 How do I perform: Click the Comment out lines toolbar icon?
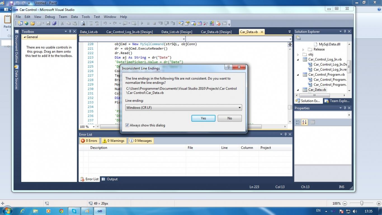click(91, 23)
